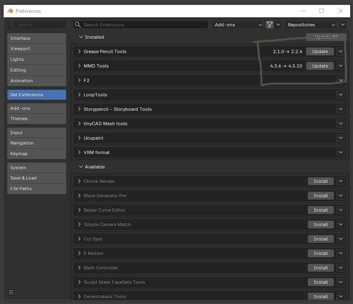Click the Search Extensions field
Image resolution: width=353 pixels, height=304 pixels.
142,25
